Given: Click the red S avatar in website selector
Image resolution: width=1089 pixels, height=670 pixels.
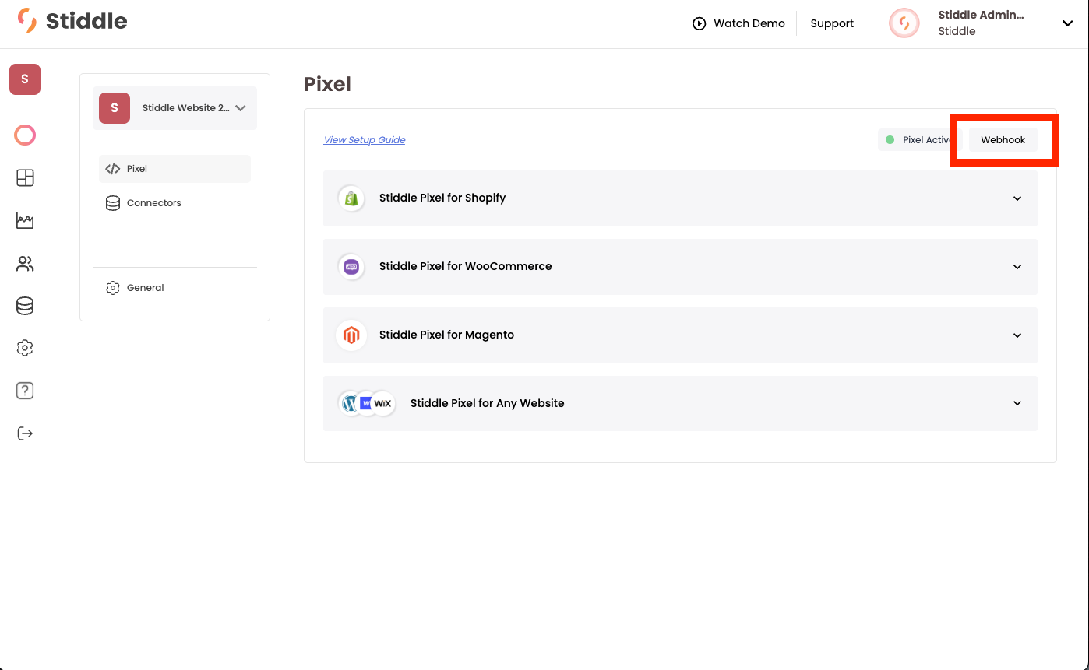Looking at the screenshot, I should (x=115, y=108).
